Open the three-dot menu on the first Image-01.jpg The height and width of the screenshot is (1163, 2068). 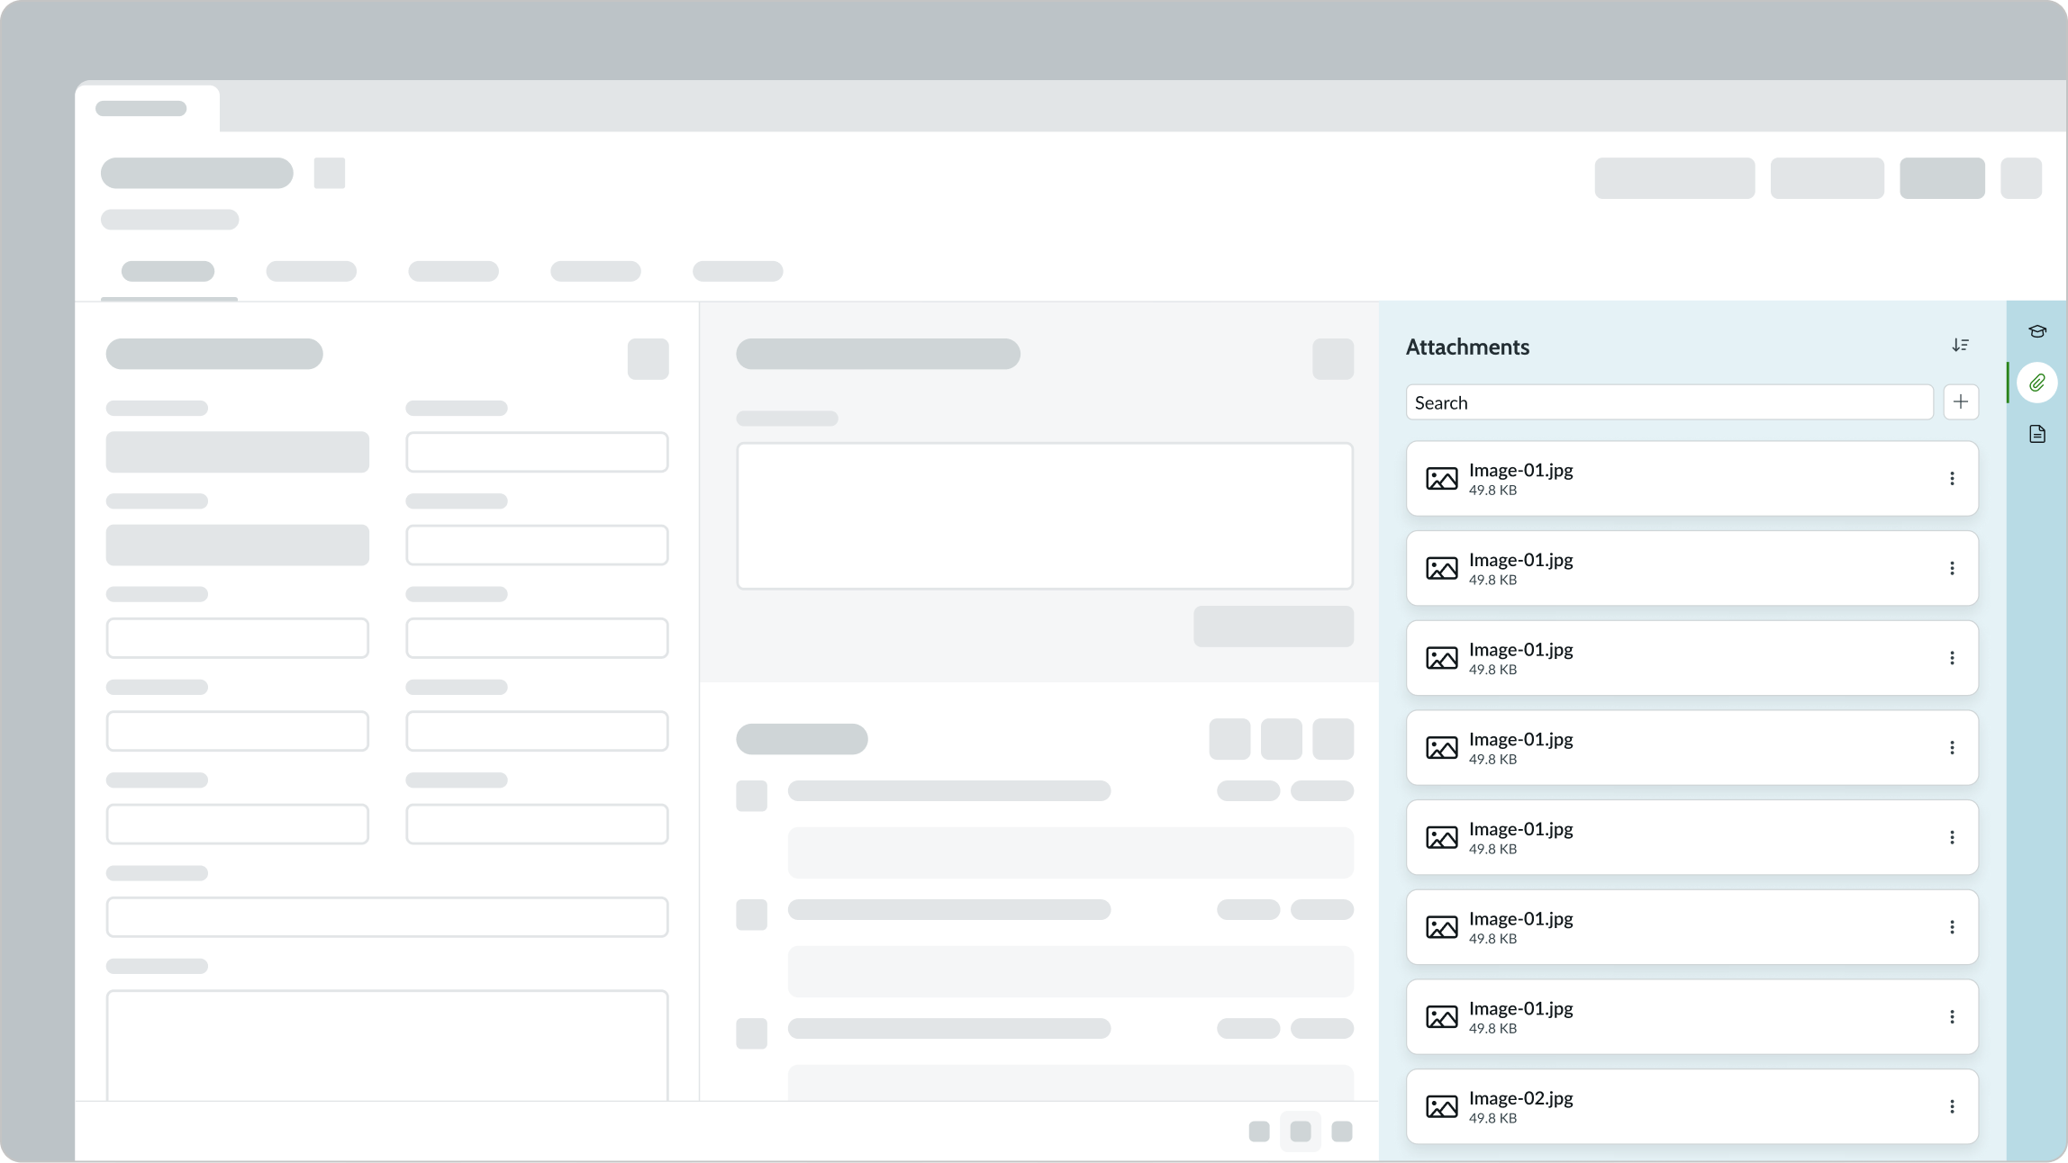[1953, 478]
